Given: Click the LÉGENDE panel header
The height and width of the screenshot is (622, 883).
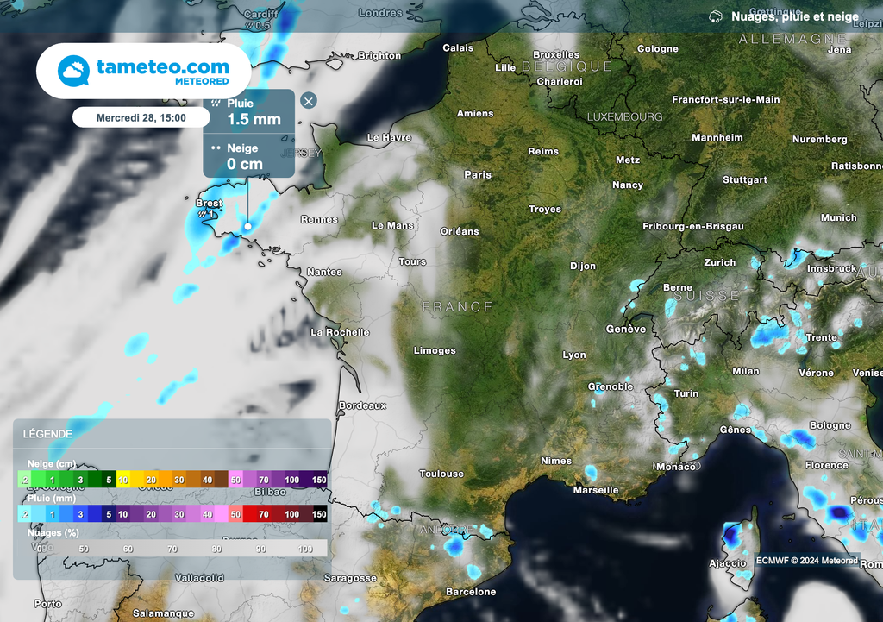Looking at the screenshot, I should (x=48, y=434).
